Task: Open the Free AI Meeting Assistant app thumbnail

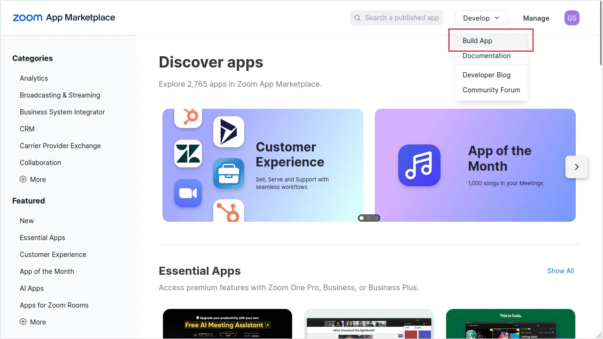Action: point(227,324)
